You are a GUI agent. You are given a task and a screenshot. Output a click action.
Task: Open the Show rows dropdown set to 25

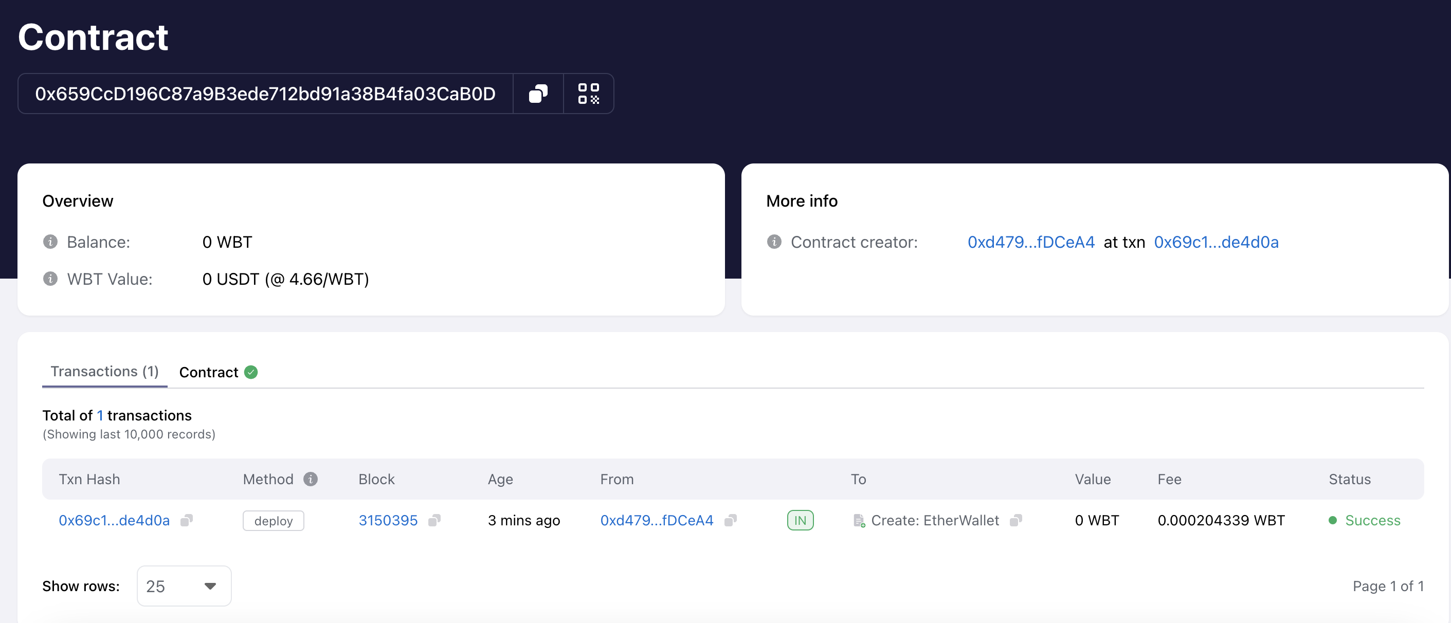(x=184, y=586)
